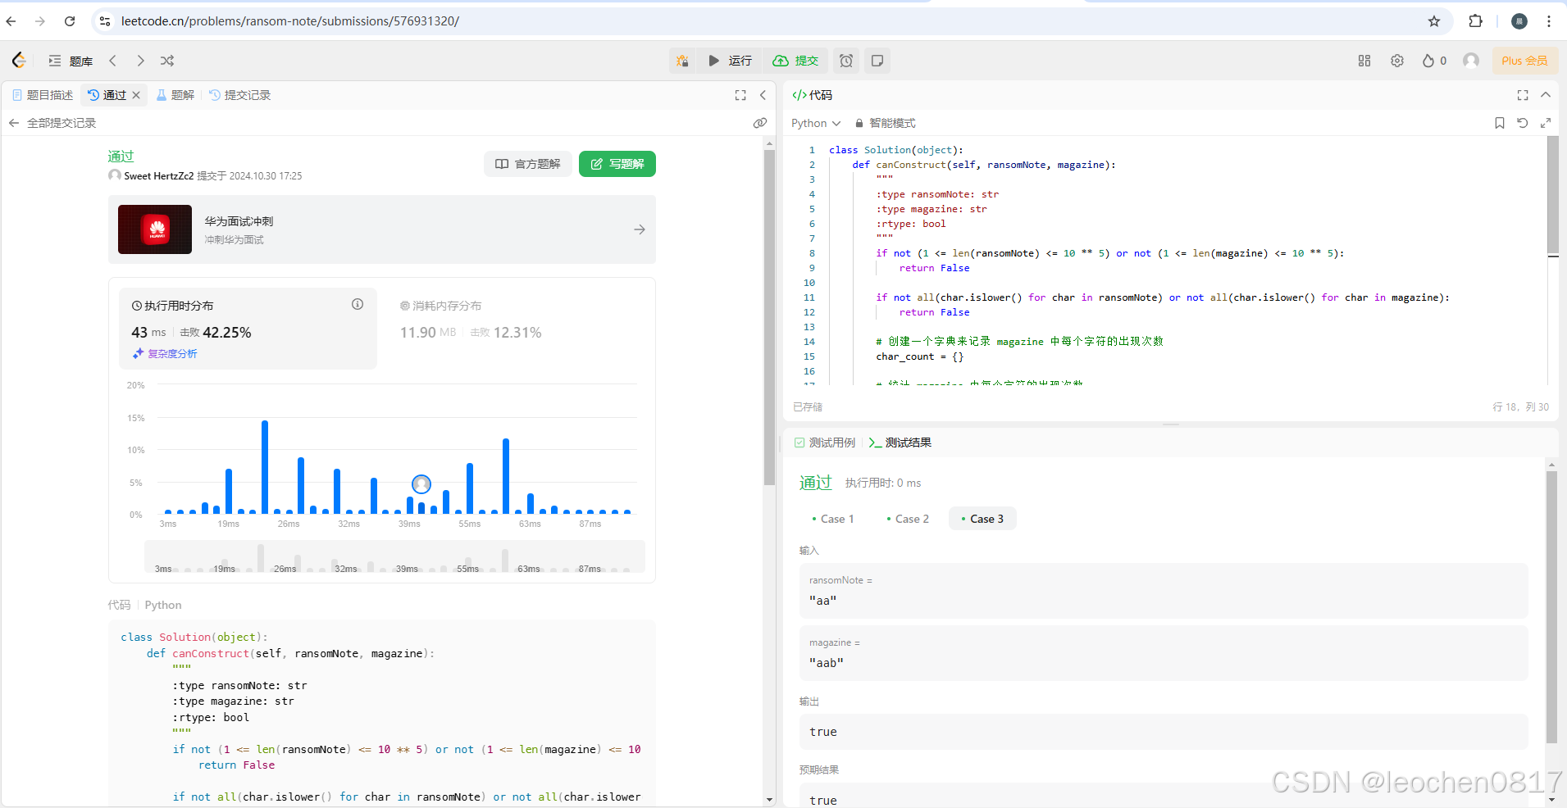Switch to 题解 tab
1567x808 pixels.
click(175, 95)
